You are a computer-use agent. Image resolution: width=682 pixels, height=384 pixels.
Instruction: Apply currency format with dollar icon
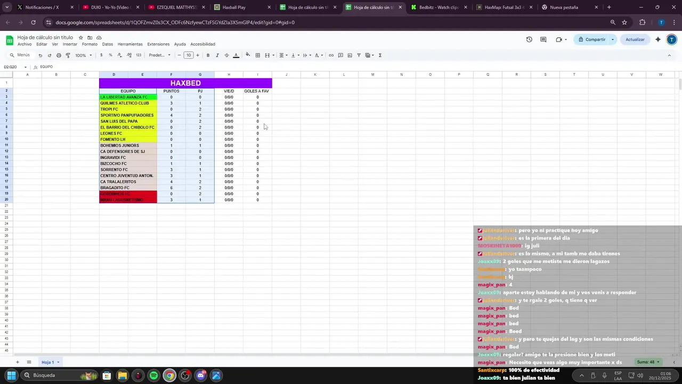point(101,55)
